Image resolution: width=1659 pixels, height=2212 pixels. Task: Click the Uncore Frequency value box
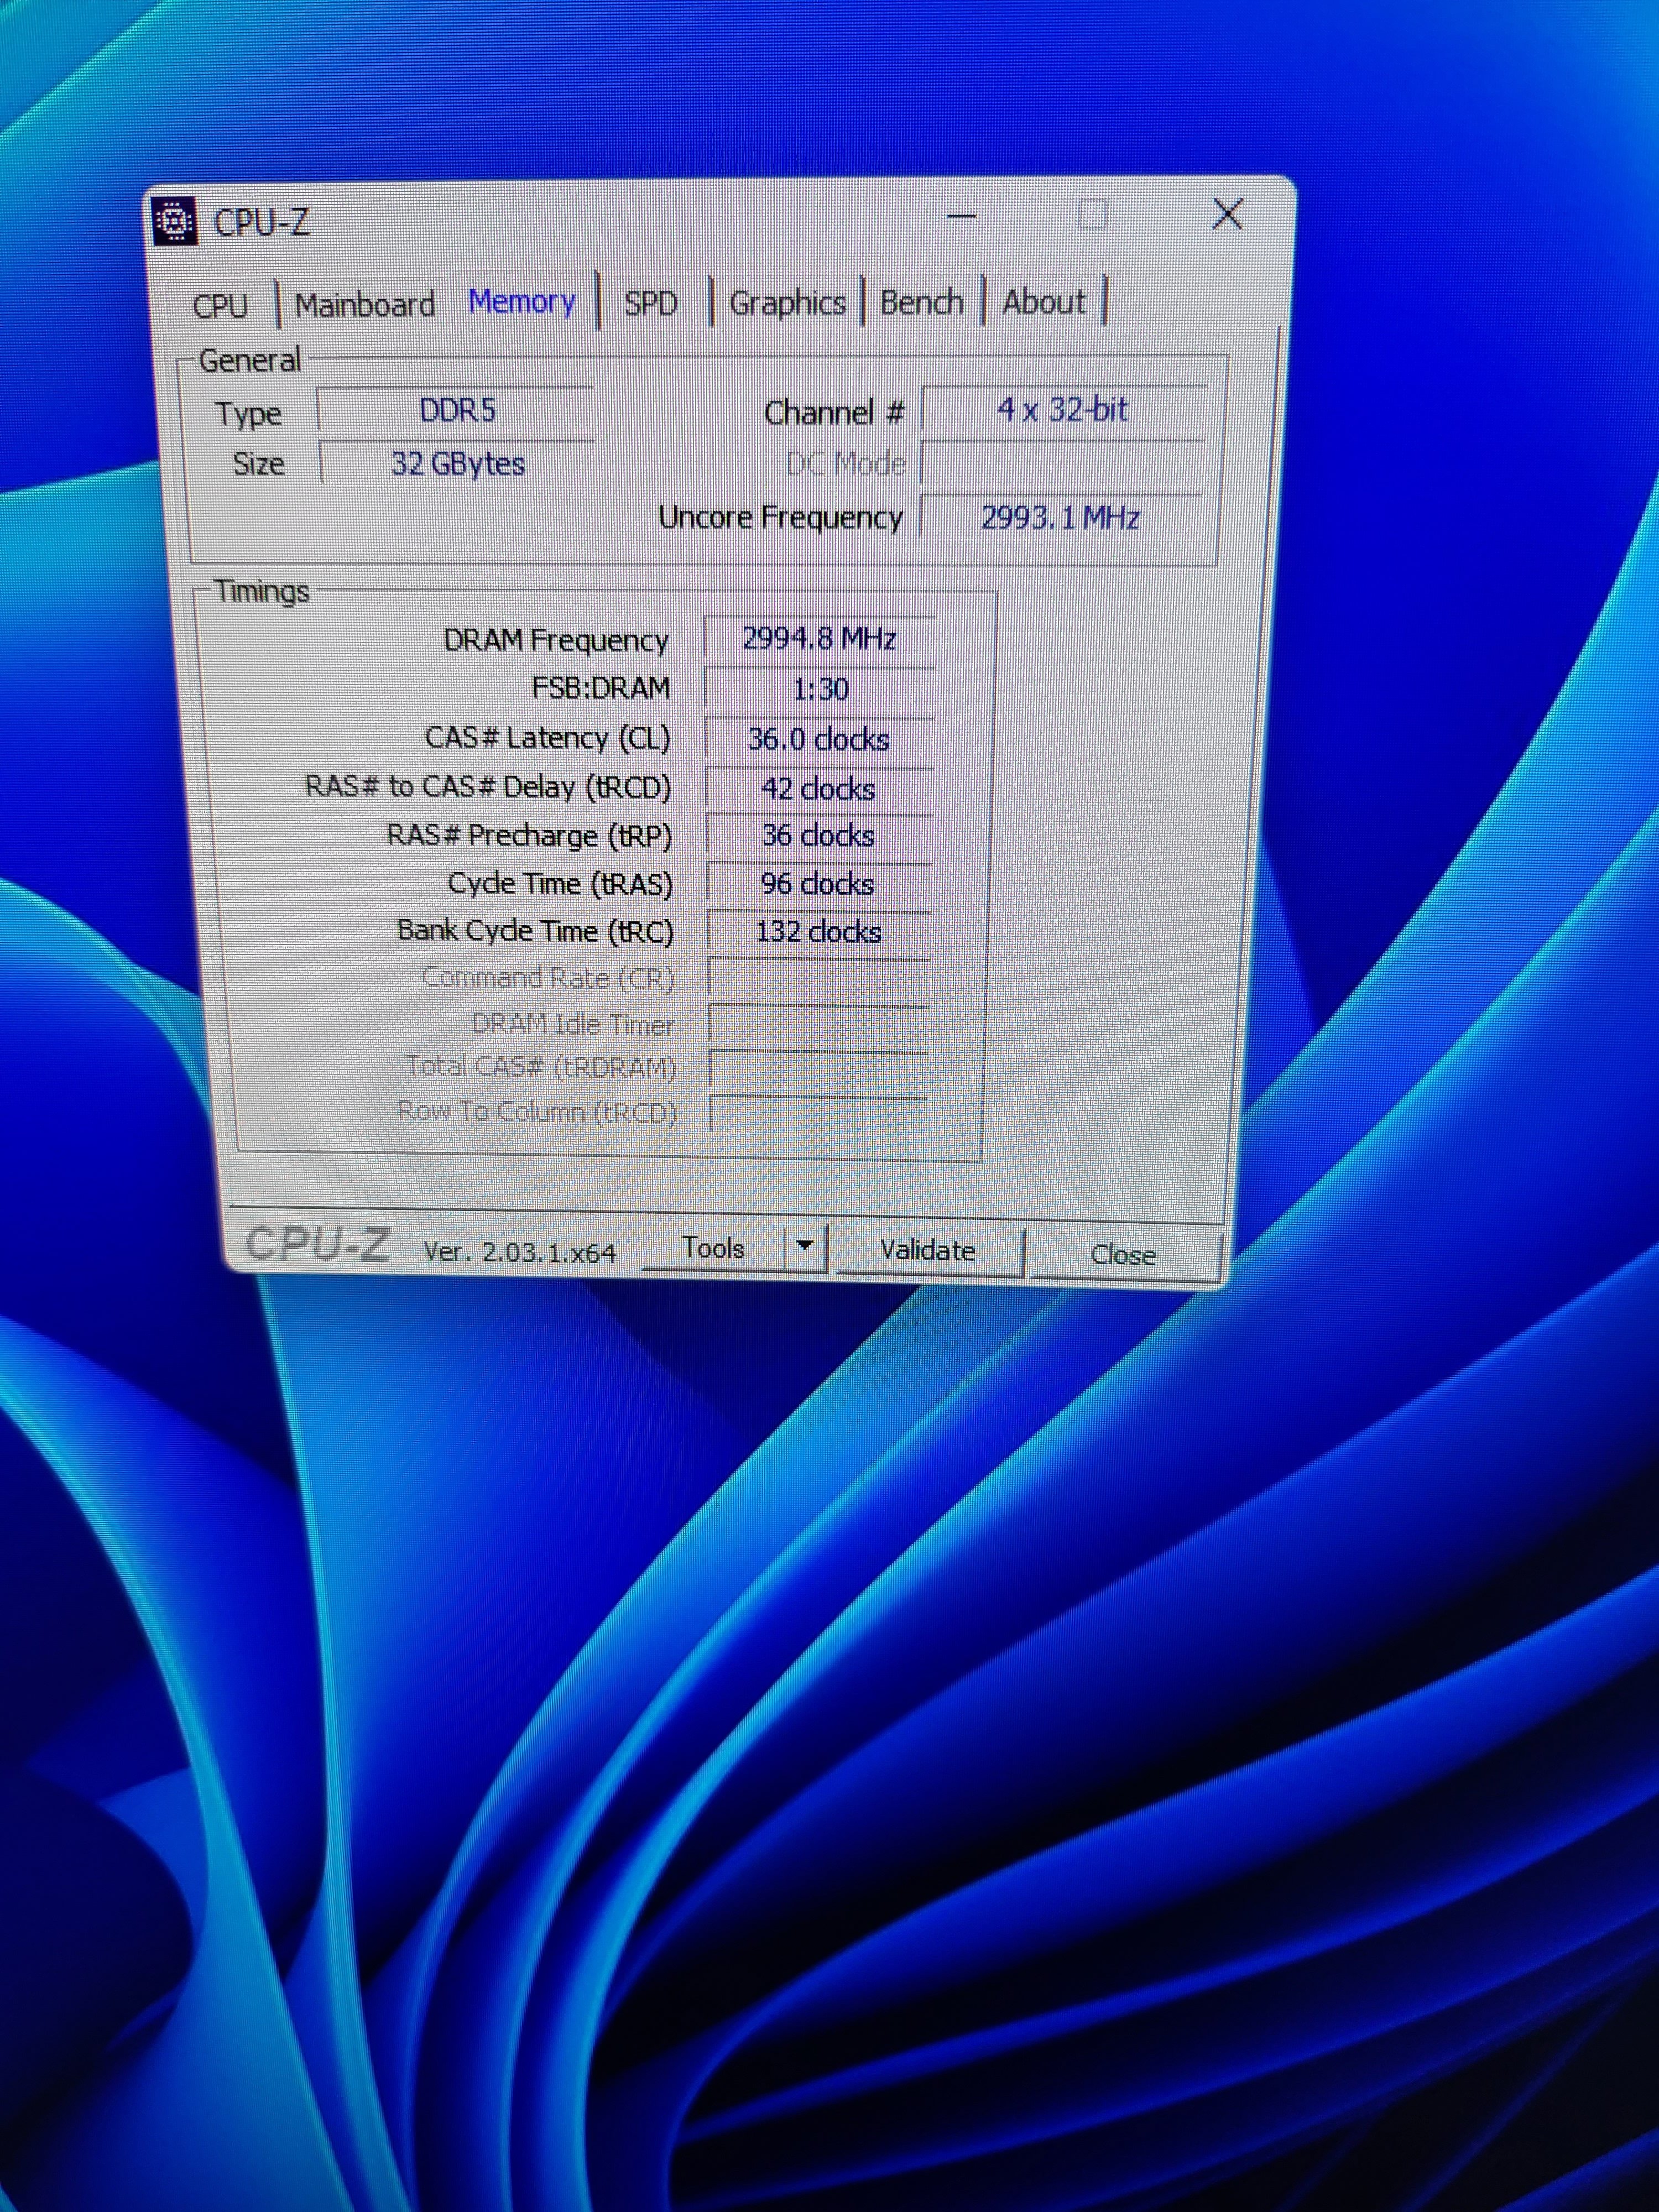point(1060,518)
